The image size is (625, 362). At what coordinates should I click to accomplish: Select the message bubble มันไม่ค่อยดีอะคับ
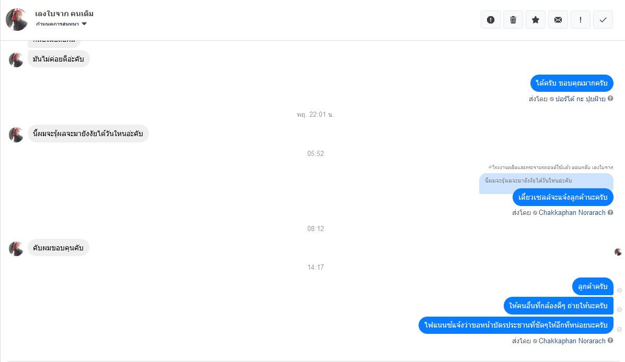point(59,59)
